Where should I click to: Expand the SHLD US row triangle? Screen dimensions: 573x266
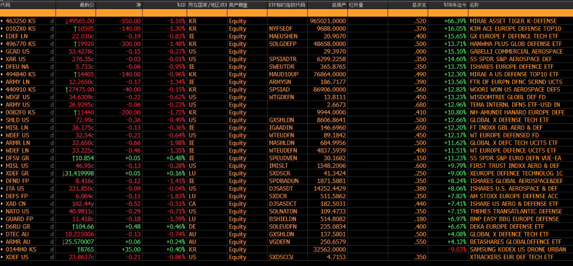[2, 120]
